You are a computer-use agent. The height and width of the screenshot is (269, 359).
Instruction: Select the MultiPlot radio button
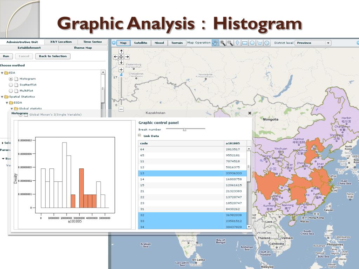coord(11,91)
